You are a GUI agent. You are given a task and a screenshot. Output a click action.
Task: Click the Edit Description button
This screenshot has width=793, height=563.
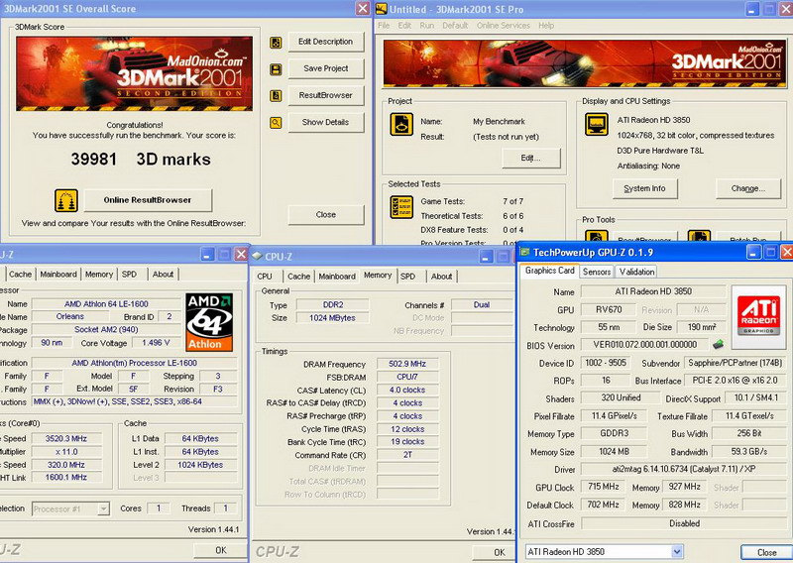pos(326,42)
